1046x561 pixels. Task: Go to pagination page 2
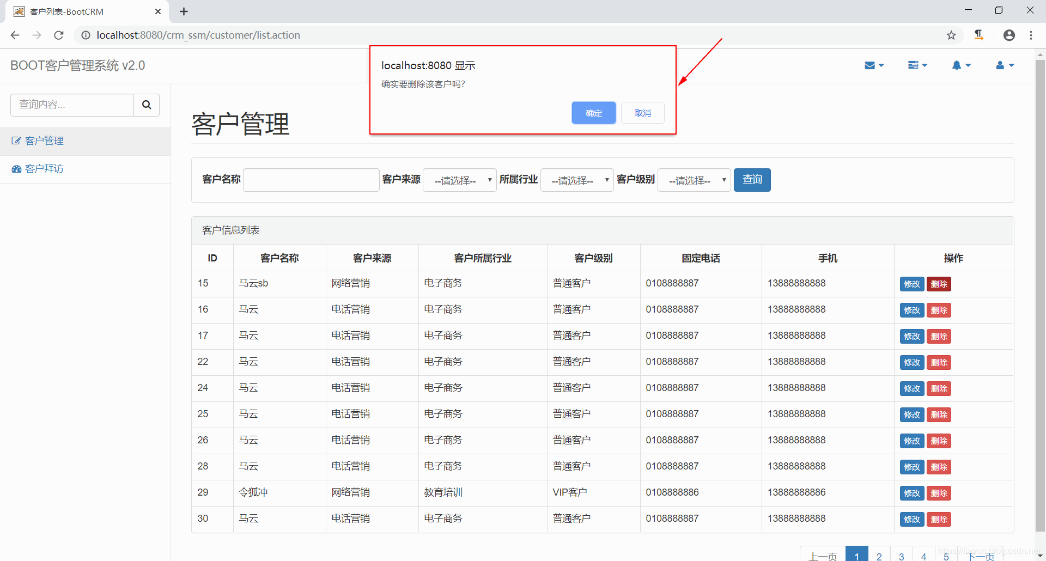pos(879,554)
